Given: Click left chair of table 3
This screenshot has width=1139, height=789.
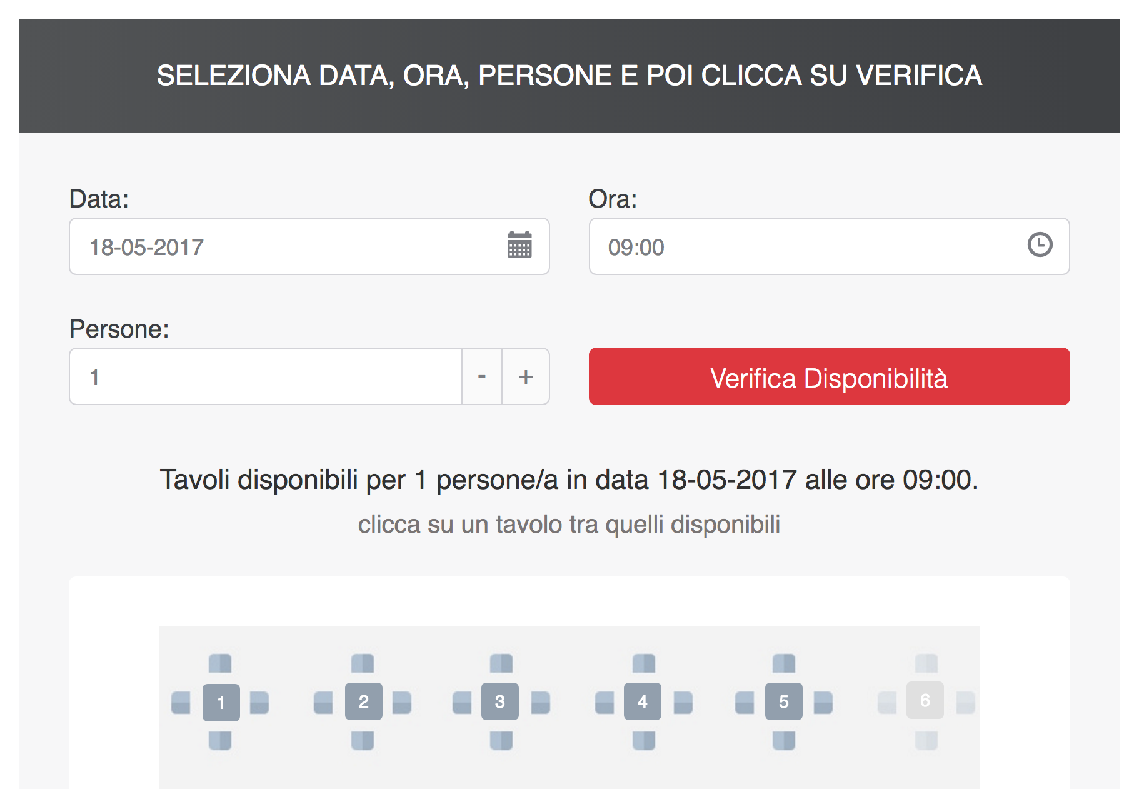Looking at the screenshot, I should (462, 702).
